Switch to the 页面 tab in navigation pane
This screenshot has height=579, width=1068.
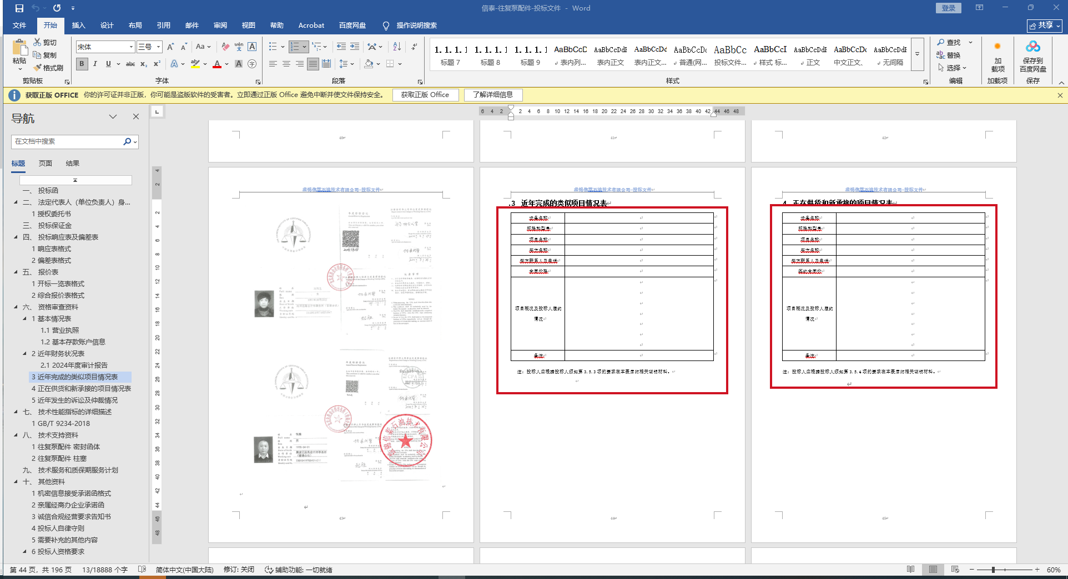(x=46, y=164)
